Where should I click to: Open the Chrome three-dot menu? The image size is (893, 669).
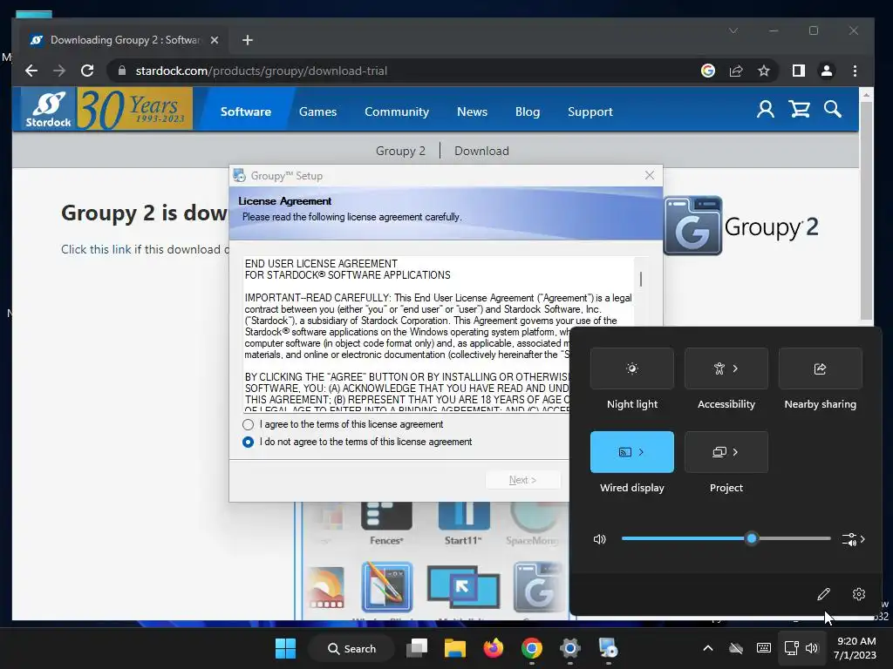point(855,71)
